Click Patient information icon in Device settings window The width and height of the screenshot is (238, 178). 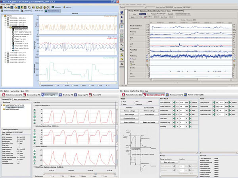pos(123,95)
